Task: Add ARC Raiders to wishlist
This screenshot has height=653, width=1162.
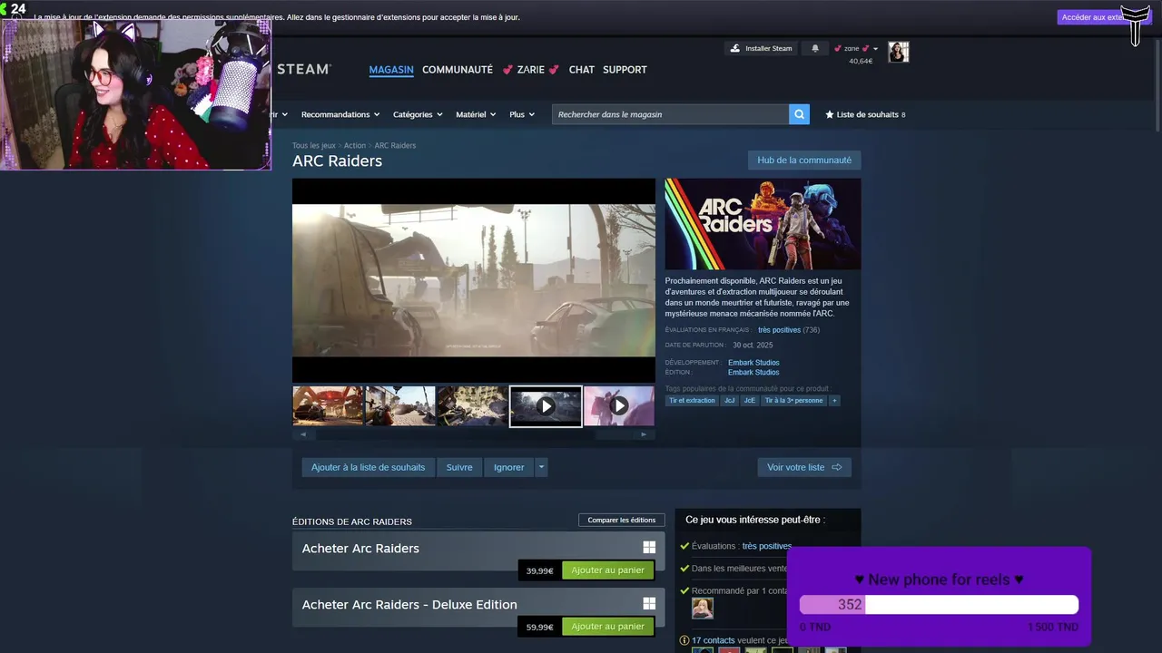Action: tap(368, 467)
